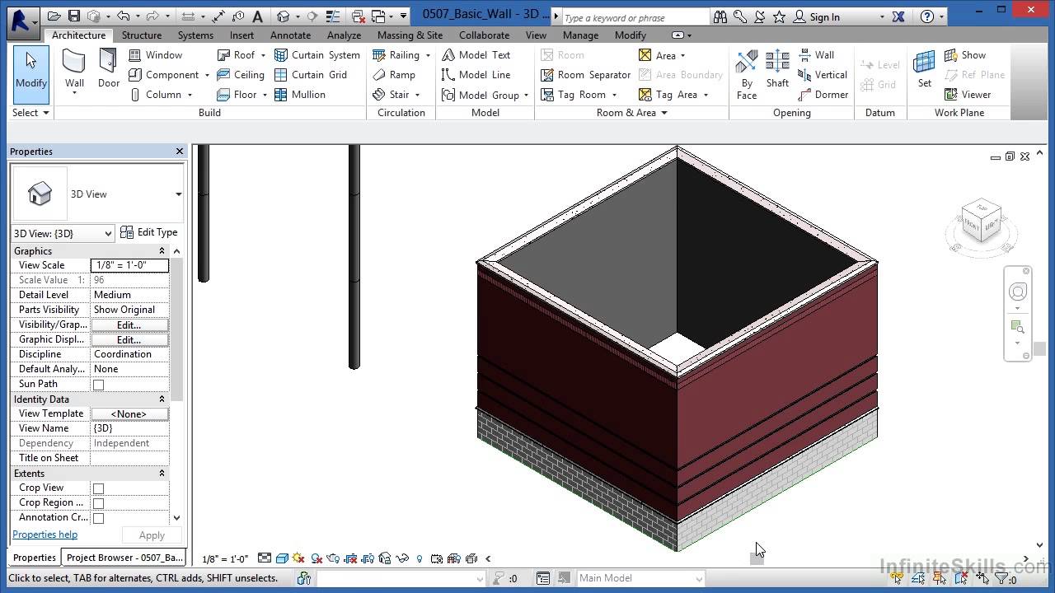
Task: Select the Shaft opening tool
Action: 777,69
